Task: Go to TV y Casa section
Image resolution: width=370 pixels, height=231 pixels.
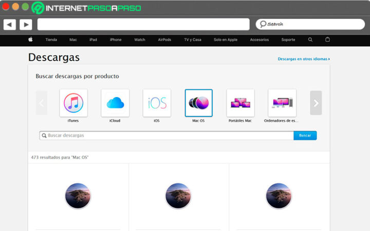Action: [193, 40]
